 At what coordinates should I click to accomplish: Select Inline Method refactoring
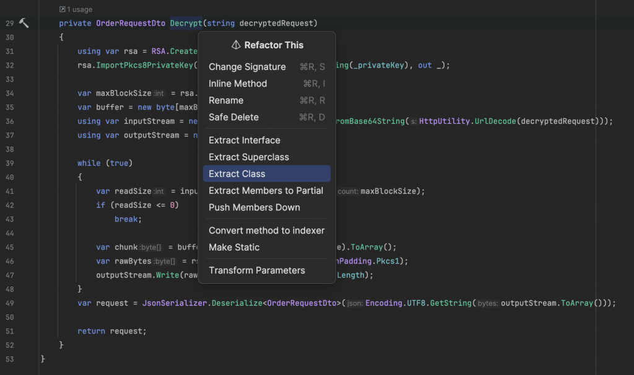click(x=238, y=84)
